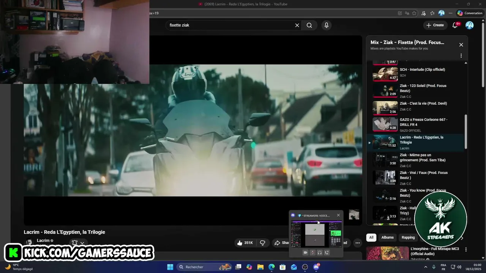Like the video with 351K likes
Viewport: 486px width, 273px height.
[x=245, y=243]
